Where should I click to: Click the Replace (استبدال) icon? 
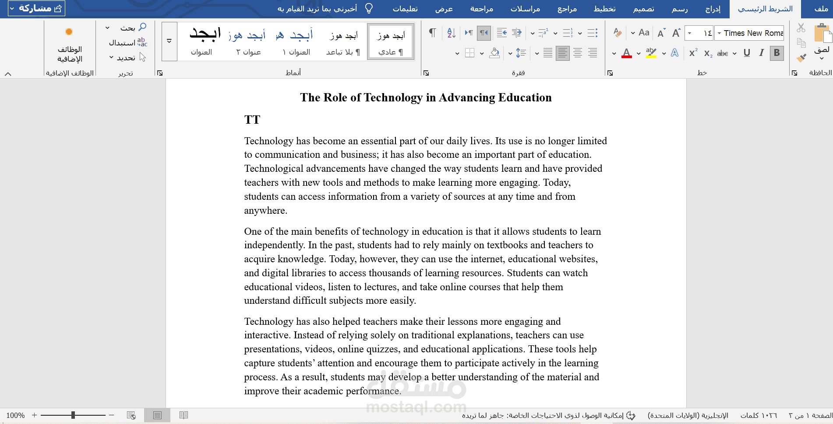tap(142, 42)
